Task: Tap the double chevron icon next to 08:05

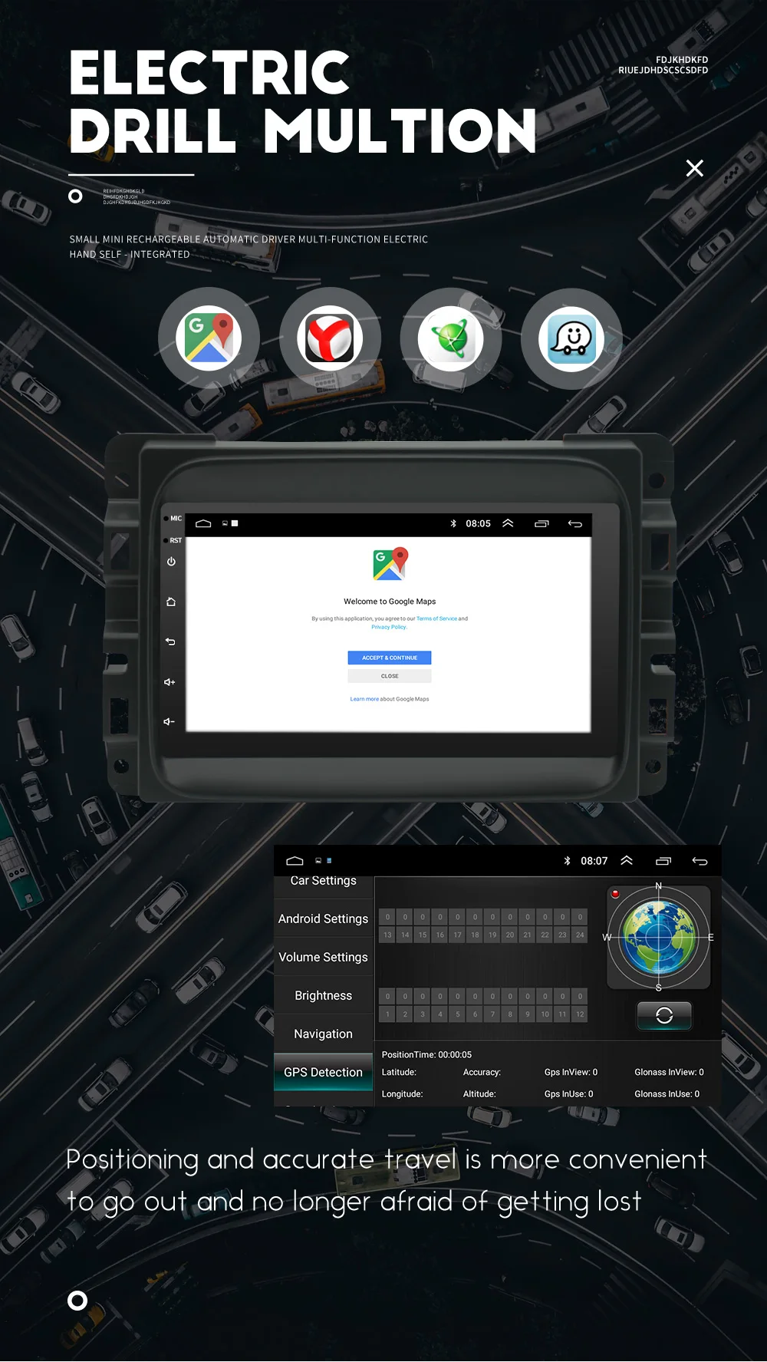Action: coord(508,523)
